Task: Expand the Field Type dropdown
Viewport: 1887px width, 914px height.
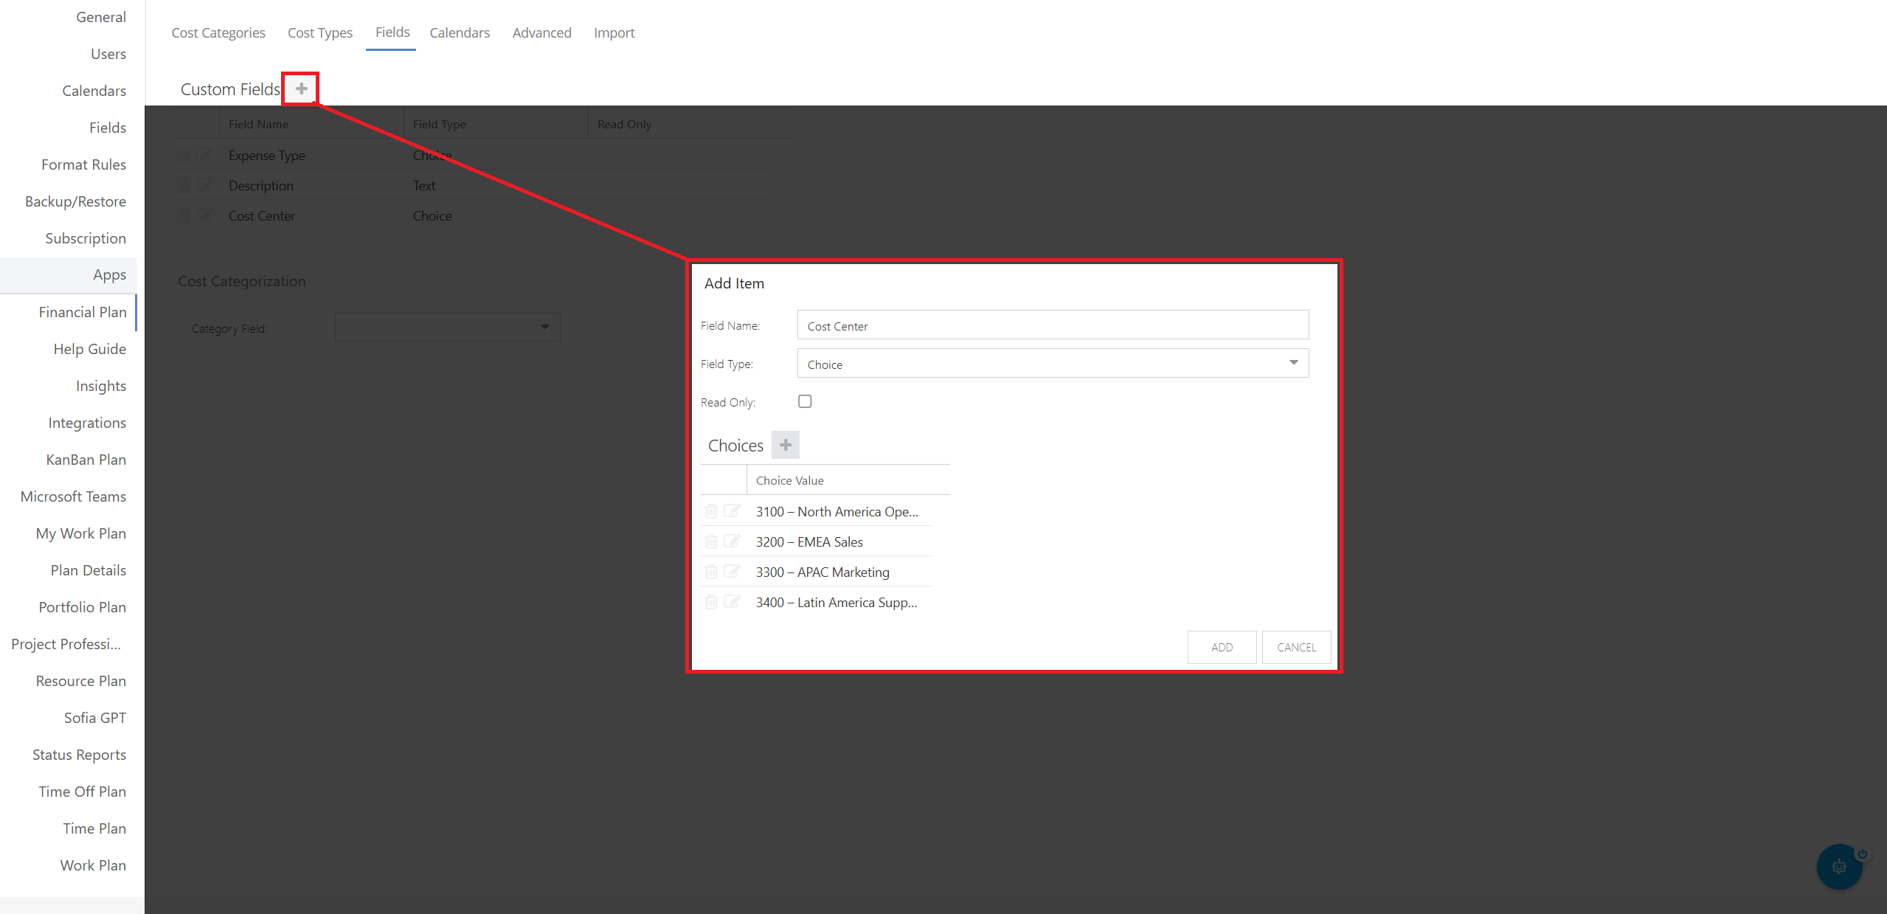Action: pyautogui.click(x=1292, y=363)
